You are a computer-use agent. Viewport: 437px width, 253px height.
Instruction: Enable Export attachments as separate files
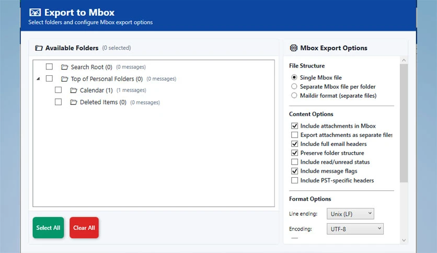click(295, 135)
